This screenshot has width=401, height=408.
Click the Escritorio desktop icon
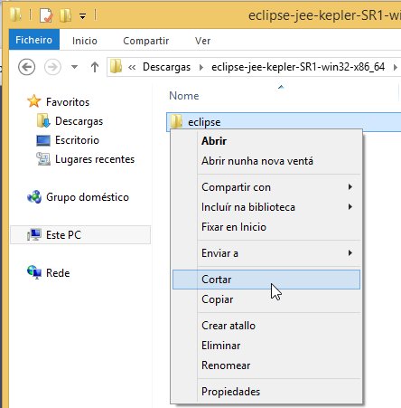pyautogui.click(x=43, y=140)
